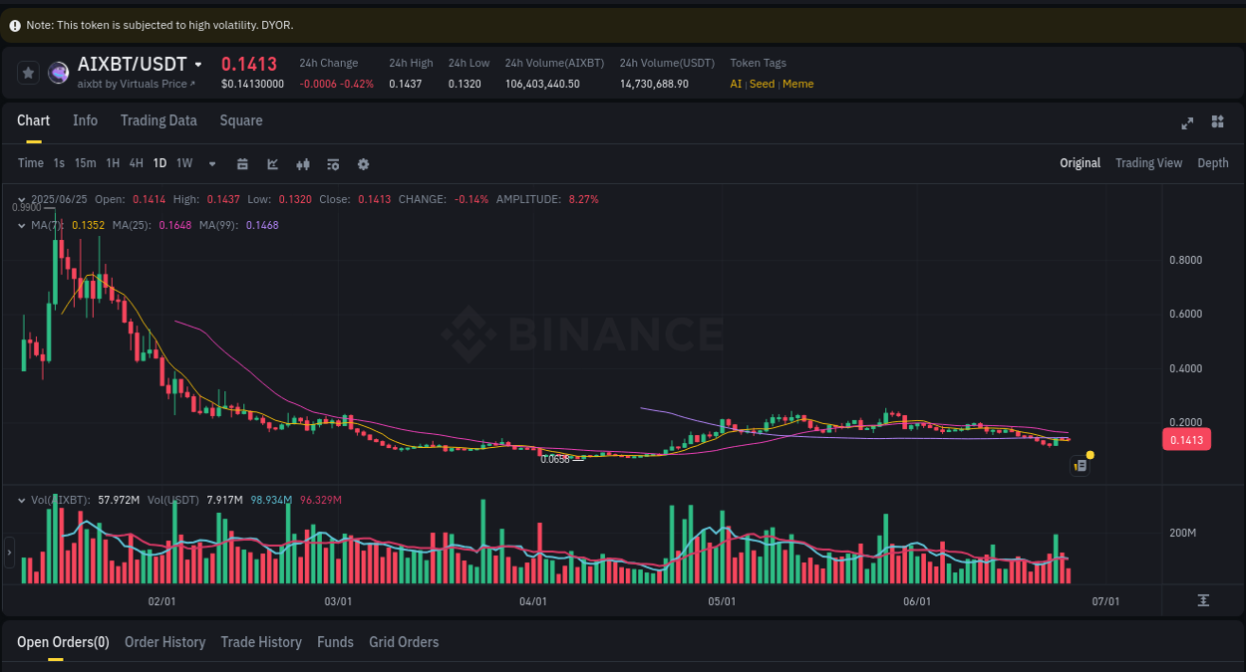This screenshot has height=672, width=1246.
Task: Collapse the MA indicator row
Action: tap(21, 225)
